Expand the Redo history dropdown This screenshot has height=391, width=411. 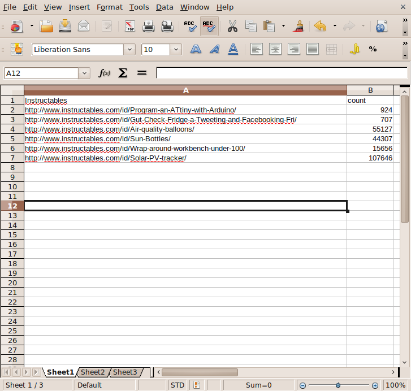click(363, 26)
